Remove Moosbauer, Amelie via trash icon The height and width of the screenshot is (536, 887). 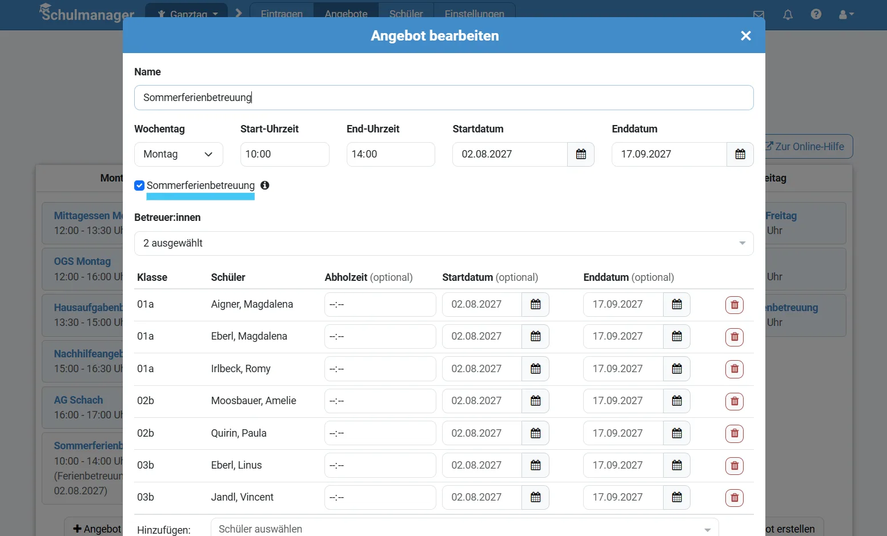click(x=735, y=401)
